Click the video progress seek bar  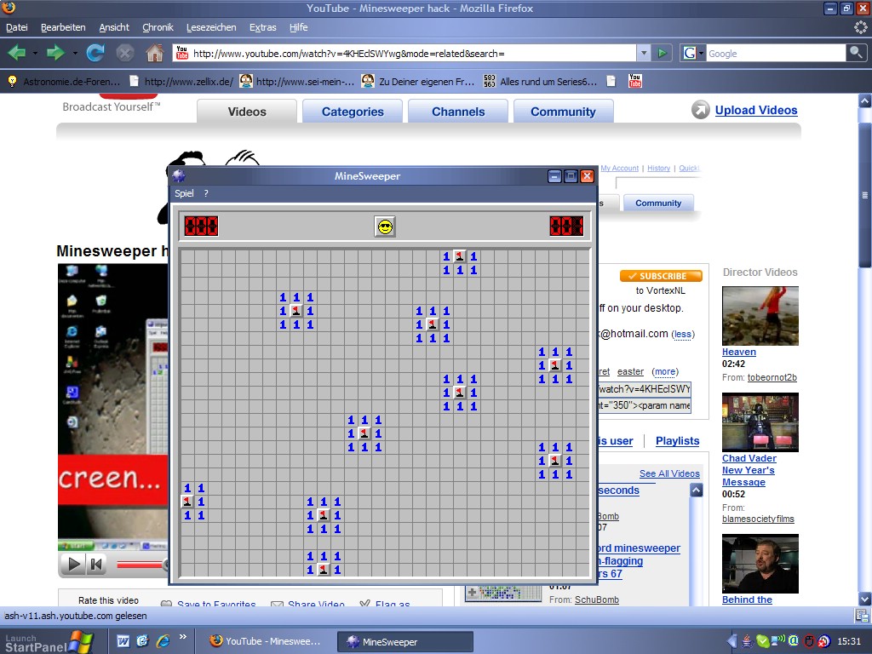(x=141, y=565)
